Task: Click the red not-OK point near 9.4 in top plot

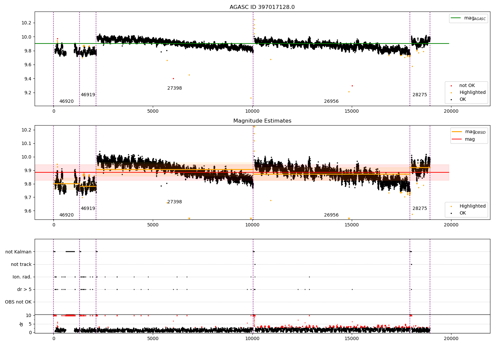Action: [173, 78]
